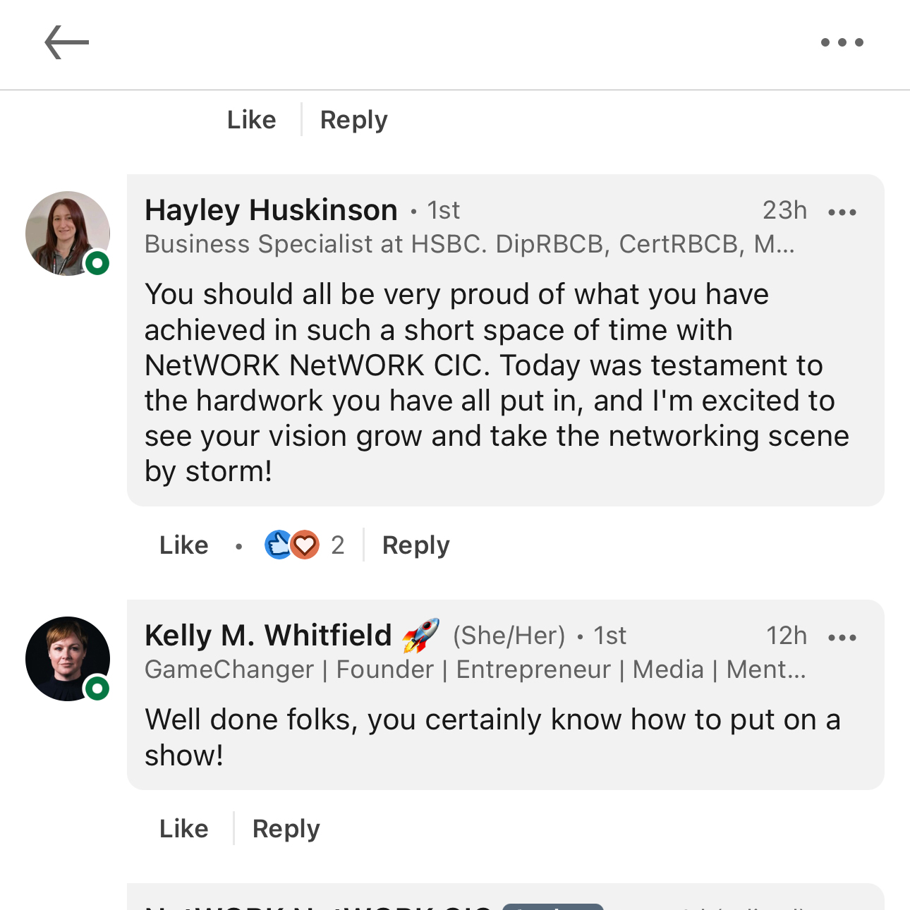Reply to Hayley Huskinson's comment
Image resolution: width=910 pixels, height=910 pixels.
[x=415, y=545]
